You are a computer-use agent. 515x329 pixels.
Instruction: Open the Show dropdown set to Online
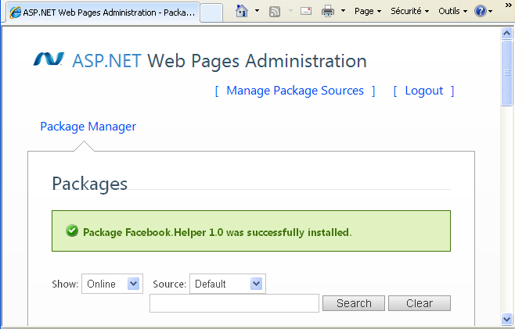point(112,284)
